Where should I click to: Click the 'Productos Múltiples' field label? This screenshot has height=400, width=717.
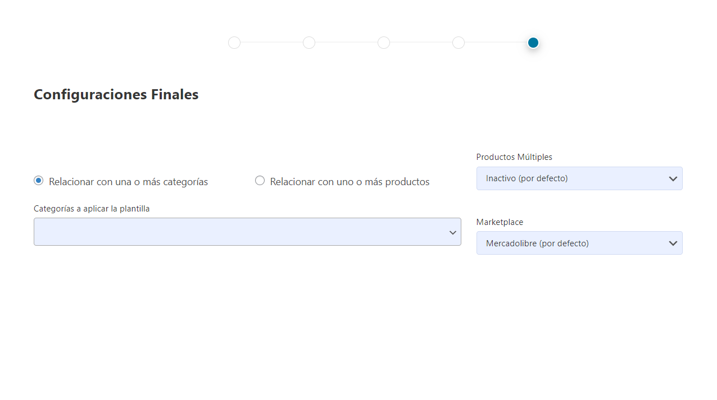pyautogui.click(x=514, y=157)
